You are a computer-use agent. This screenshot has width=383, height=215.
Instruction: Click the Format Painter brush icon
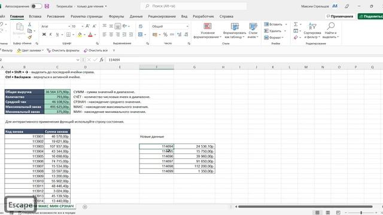pyautogui.click(x=29, y=37)
